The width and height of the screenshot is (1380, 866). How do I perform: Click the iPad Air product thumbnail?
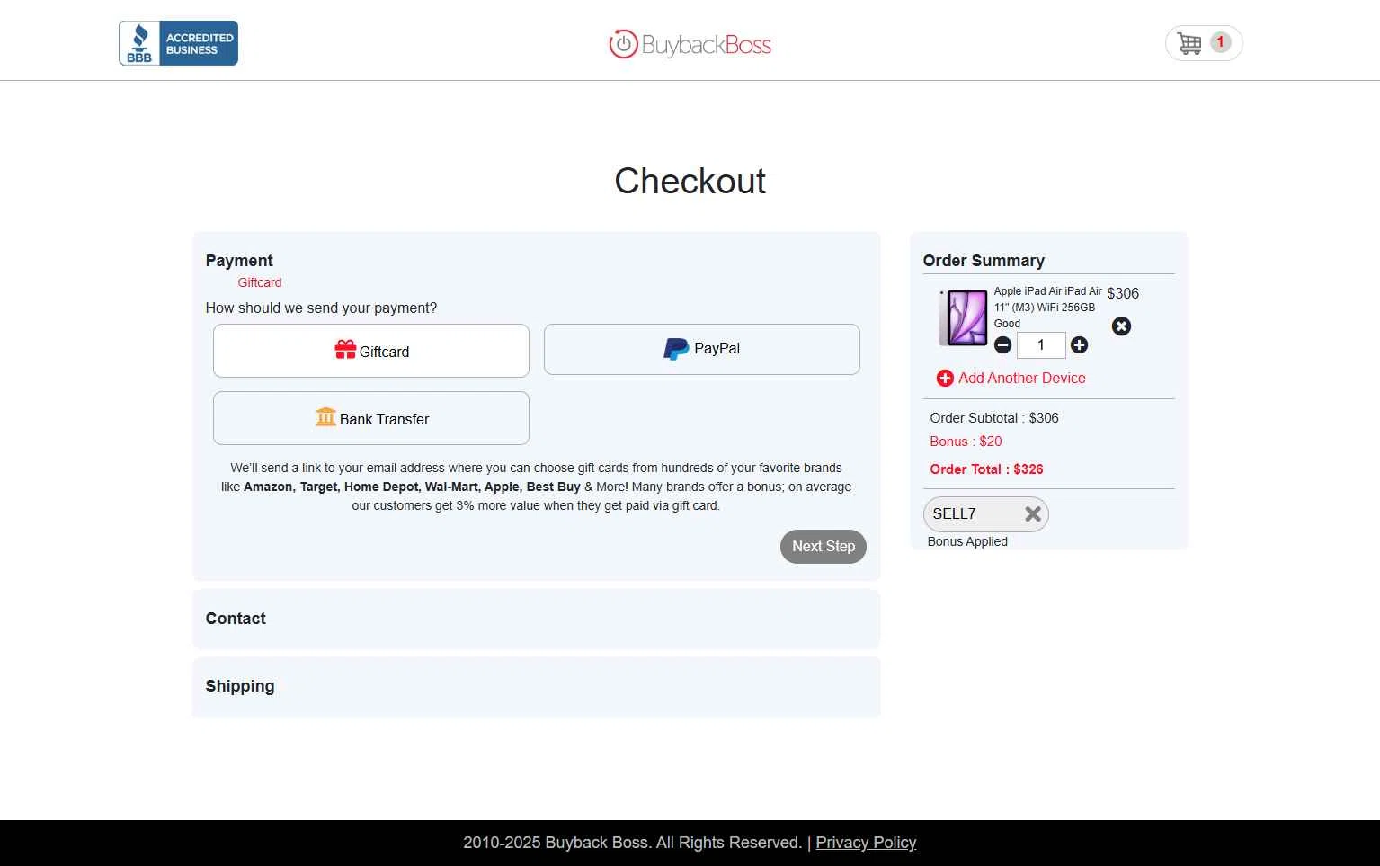[963, 317]
